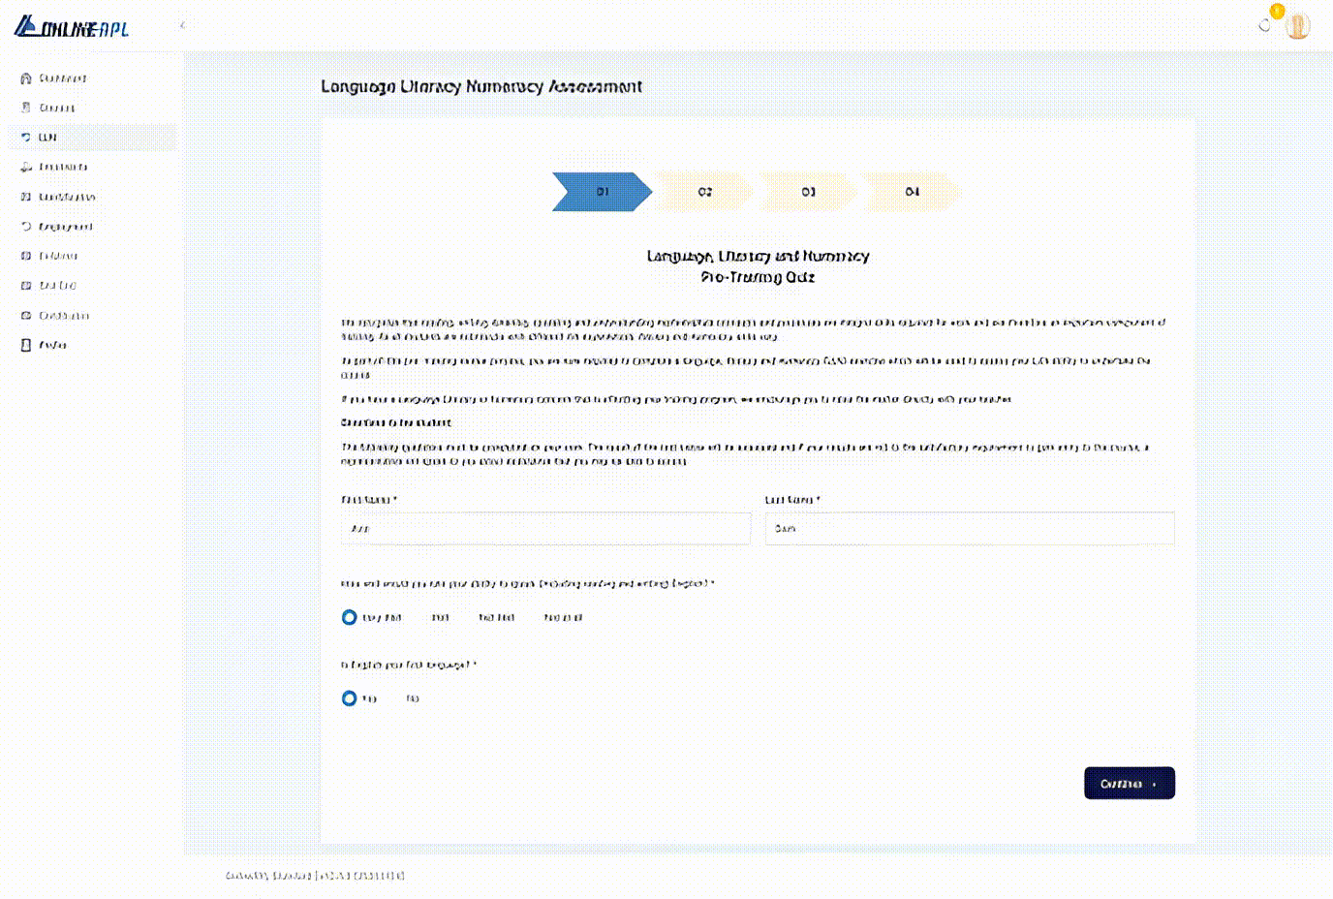Click the notification bell icon
1333x899 pixels.
(x=1265, y=25)
